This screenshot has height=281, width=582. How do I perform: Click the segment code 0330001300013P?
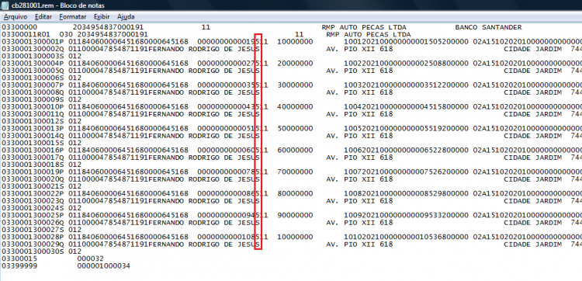click(33, 128)
